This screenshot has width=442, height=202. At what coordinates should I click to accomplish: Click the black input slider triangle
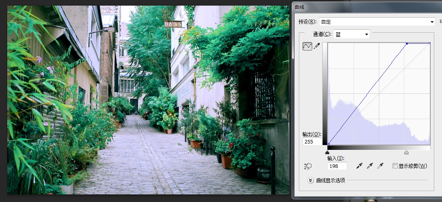327,152
